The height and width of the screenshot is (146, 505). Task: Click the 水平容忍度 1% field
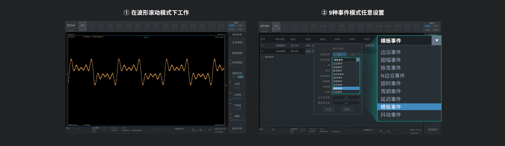[x=346, y=98]
